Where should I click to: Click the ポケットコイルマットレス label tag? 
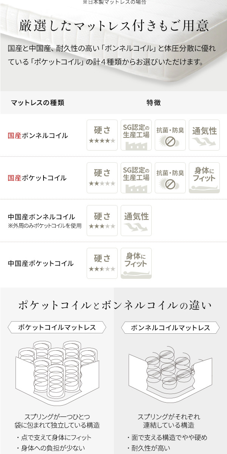pos(57,327)
